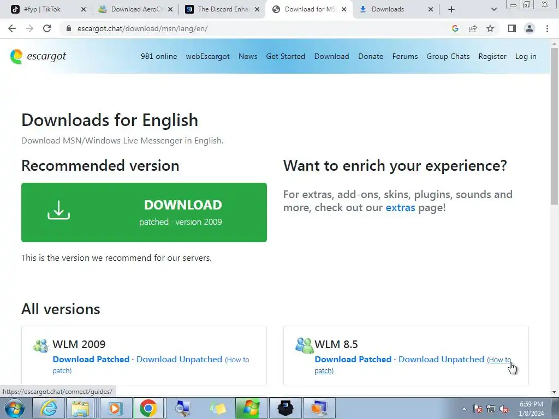Close the Downloads tab
559x419 pixels.
(431, 10)
